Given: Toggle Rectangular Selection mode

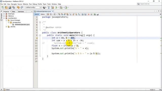Looking at the screenshot, I should (x=70, y=14).
